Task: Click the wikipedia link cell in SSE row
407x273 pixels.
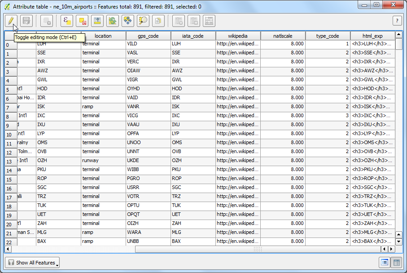Action: (x=238, y=53)
